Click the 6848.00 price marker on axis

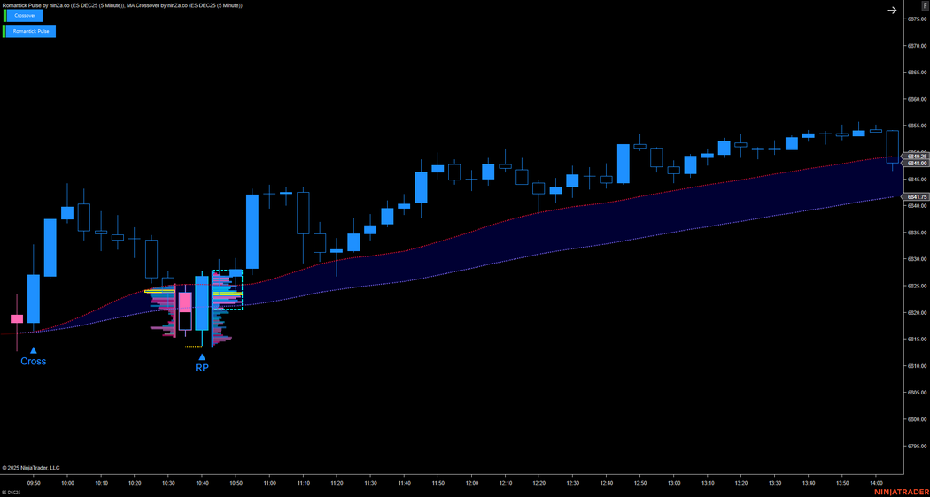[x=917, y=164]
